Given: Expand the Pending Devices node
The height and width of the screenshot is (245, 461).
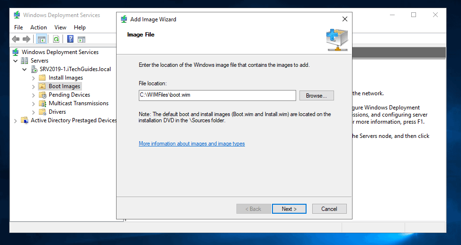Looking at the screenshot, I should [33, 95].
